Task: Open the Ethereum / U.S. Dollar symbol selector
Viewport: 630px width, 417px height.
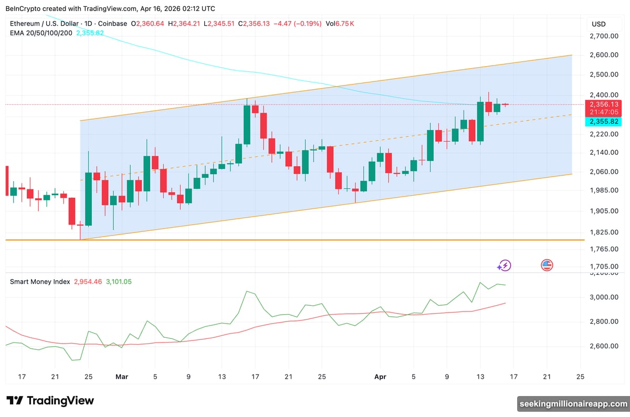Action: pyautogui.click(x=45, y=23)
